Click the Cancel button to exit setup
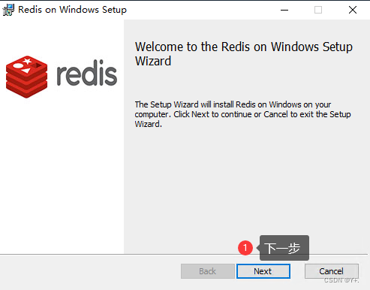This screenshot has width=370, height=290. (332, 271)
